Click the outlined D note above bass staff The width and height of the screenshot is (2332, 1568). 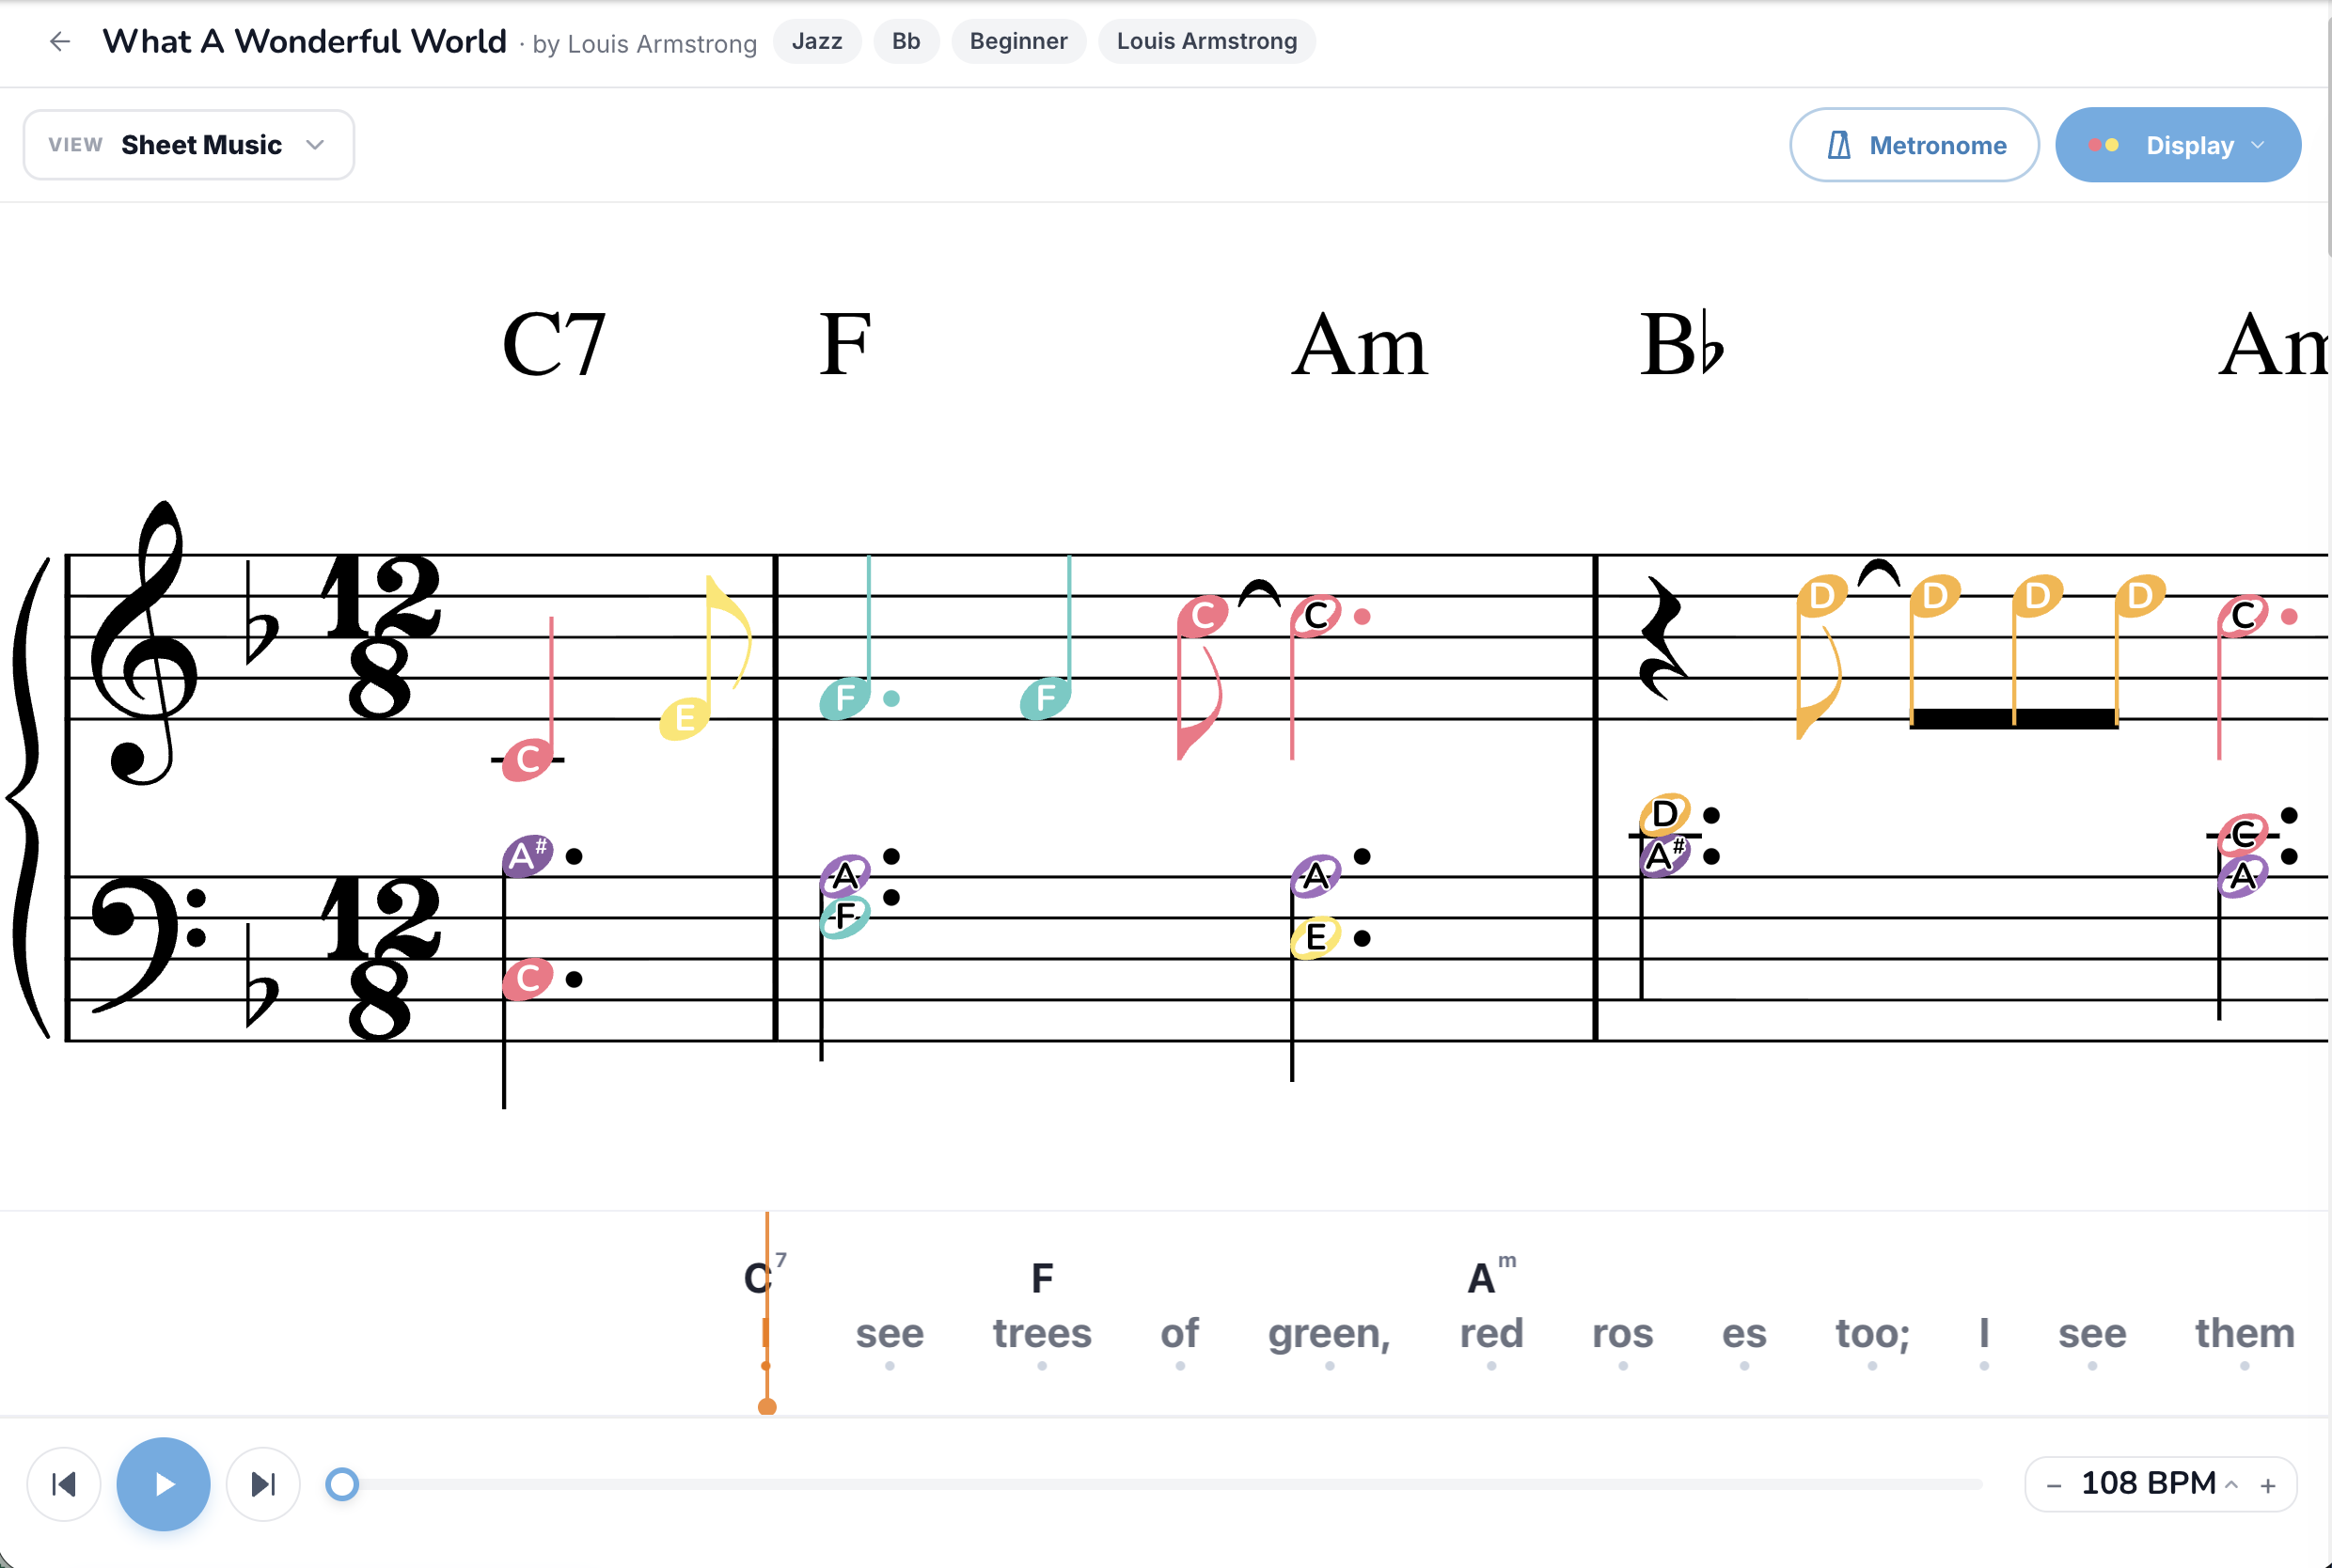coord(1664,814)
